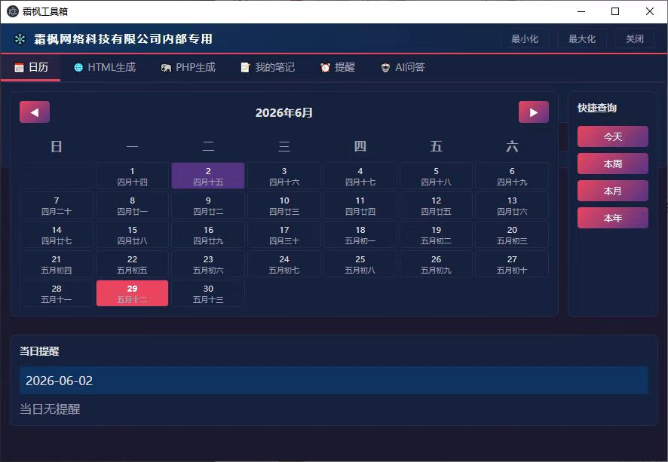Select June 1 (四月十四) date cell
This screenshot has height=462, width=668.
click(133, 176)
